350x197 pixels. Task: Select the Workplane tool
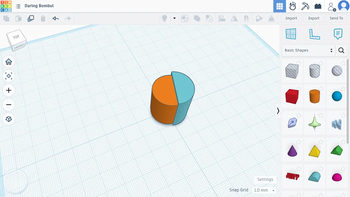point(291,34)
